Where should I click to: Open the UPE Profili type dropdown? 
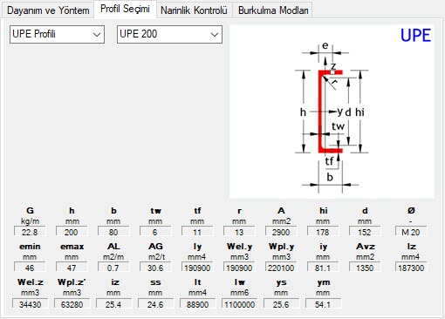click(x=57, y=34)
